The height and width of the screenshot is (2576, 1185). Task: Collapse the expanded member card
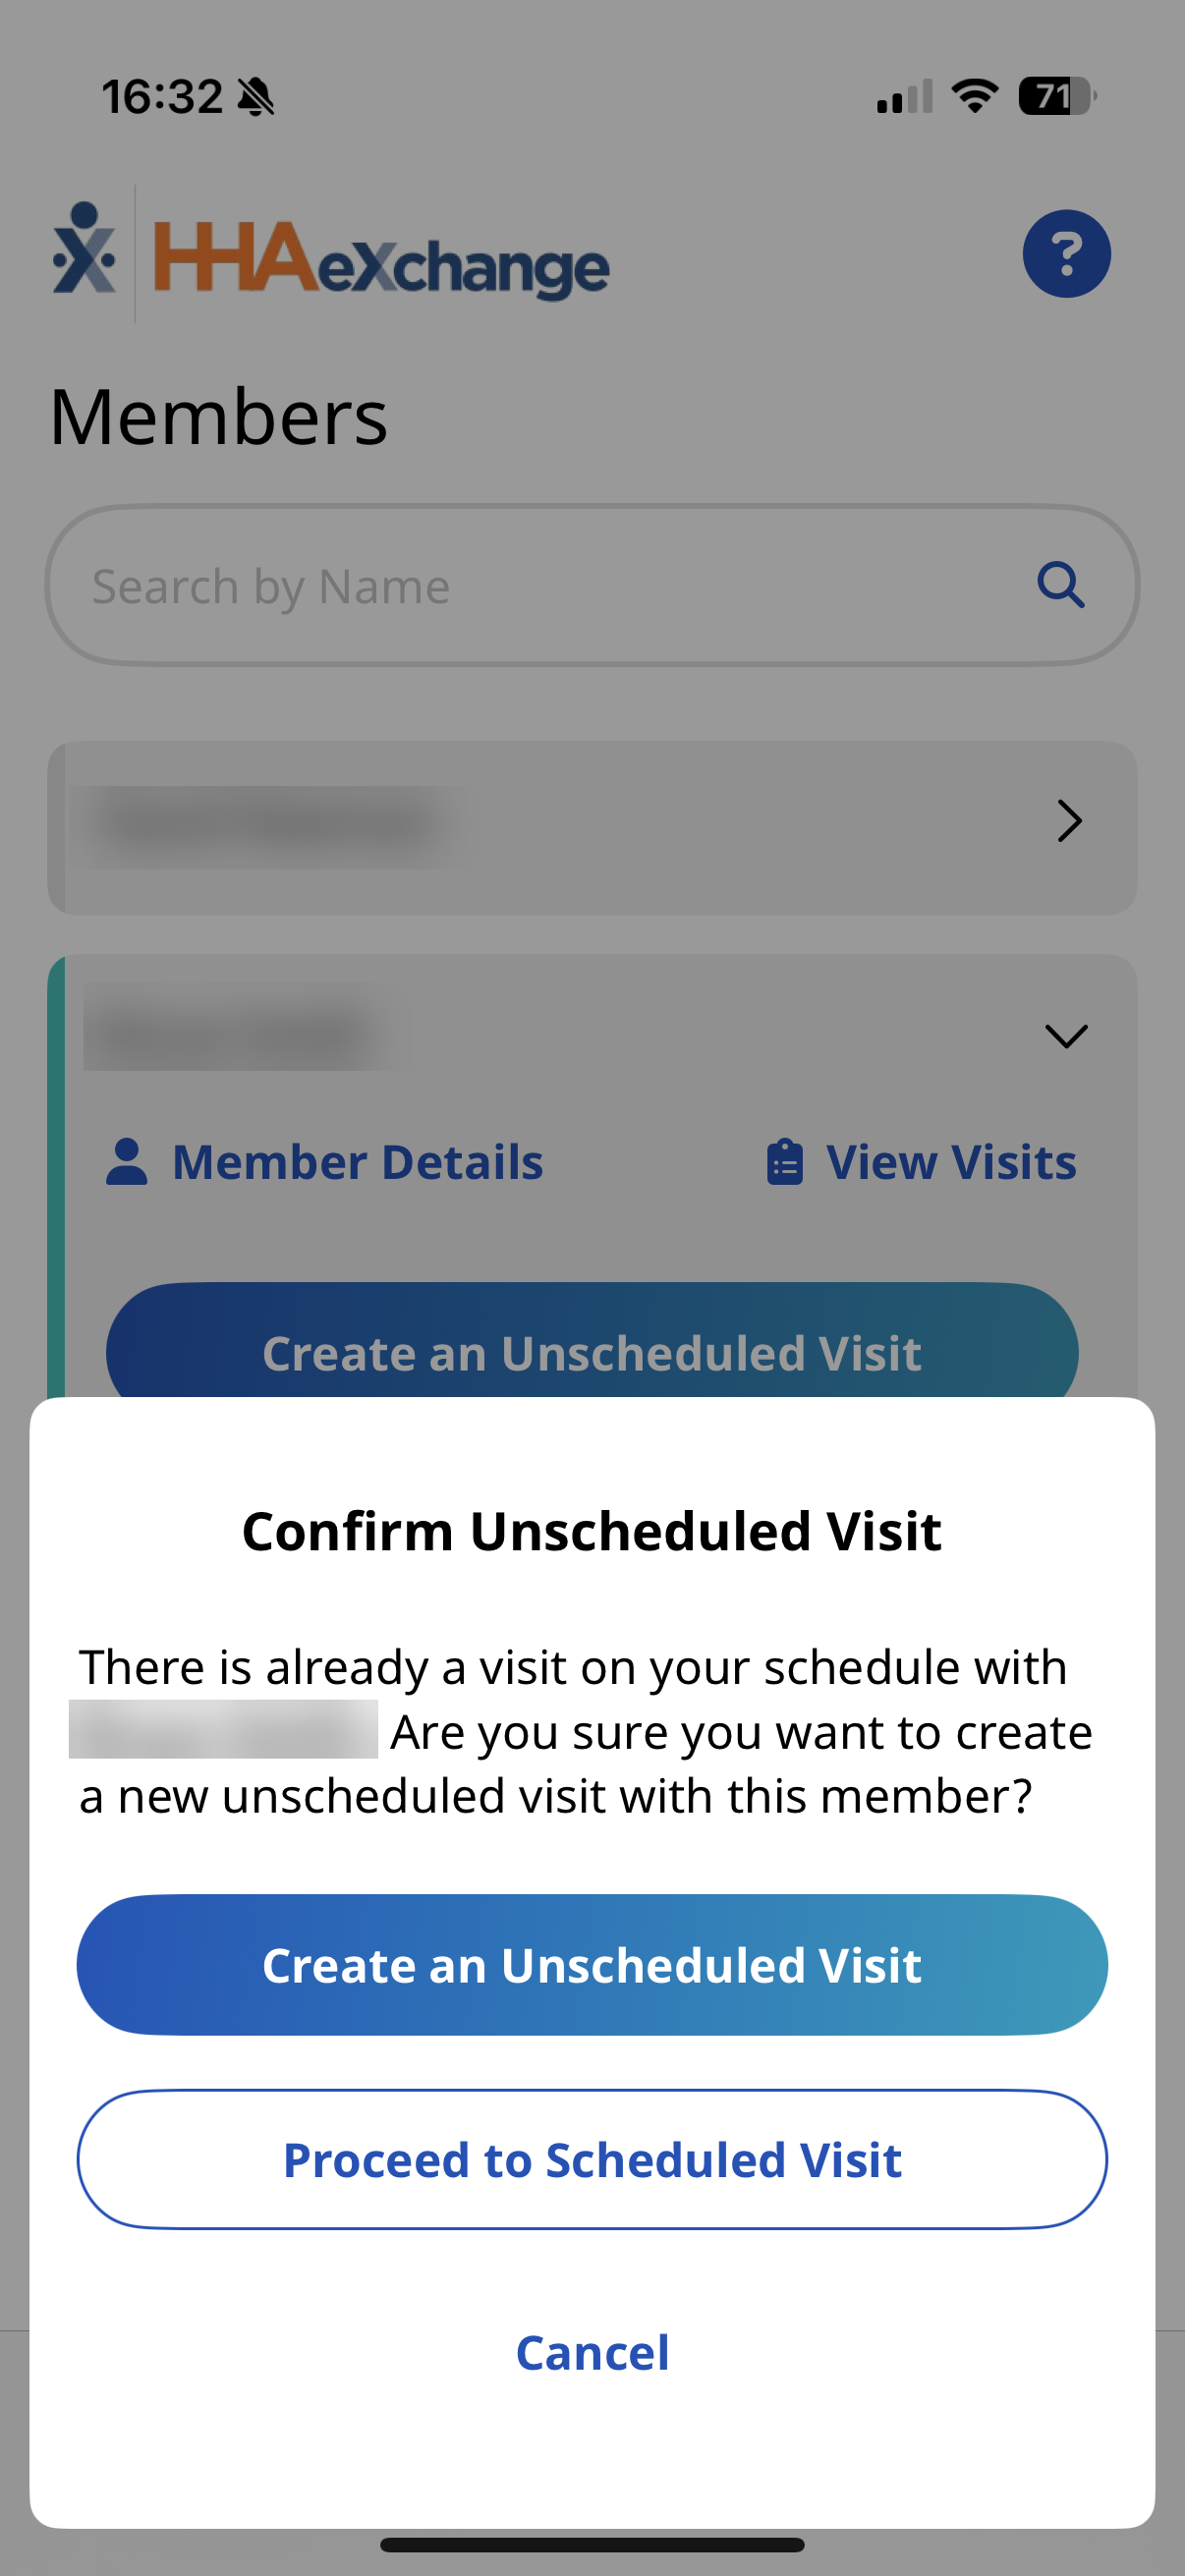(1066, 1035)
